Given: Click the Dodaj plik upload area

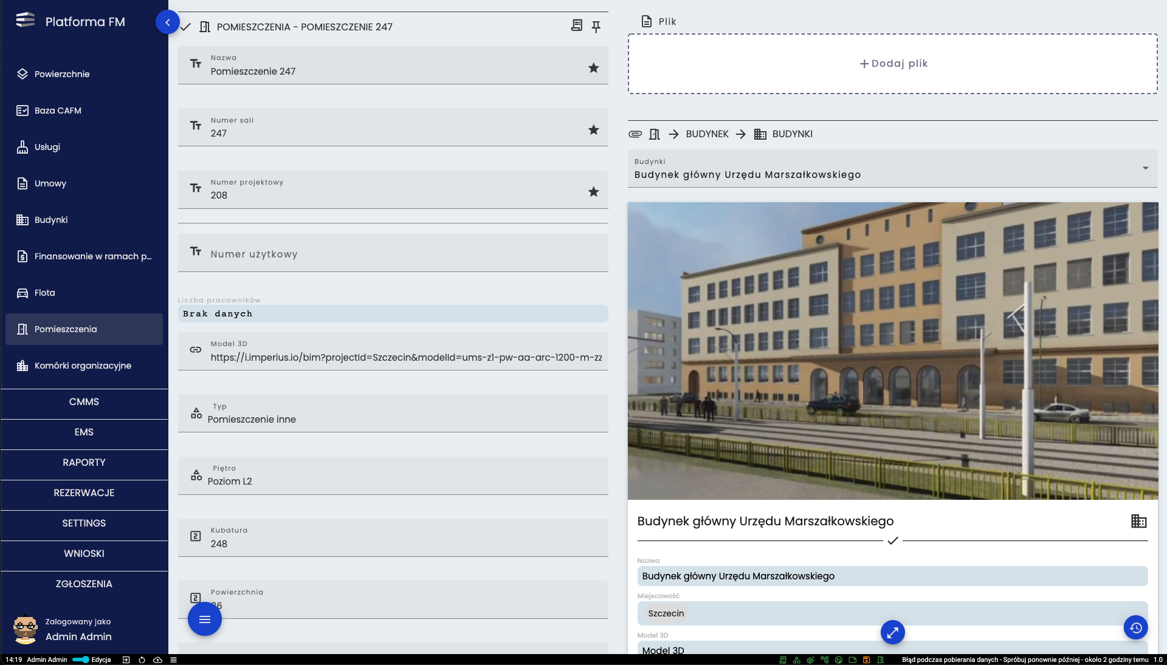Looking at the screenshot, I should (893, 64).
